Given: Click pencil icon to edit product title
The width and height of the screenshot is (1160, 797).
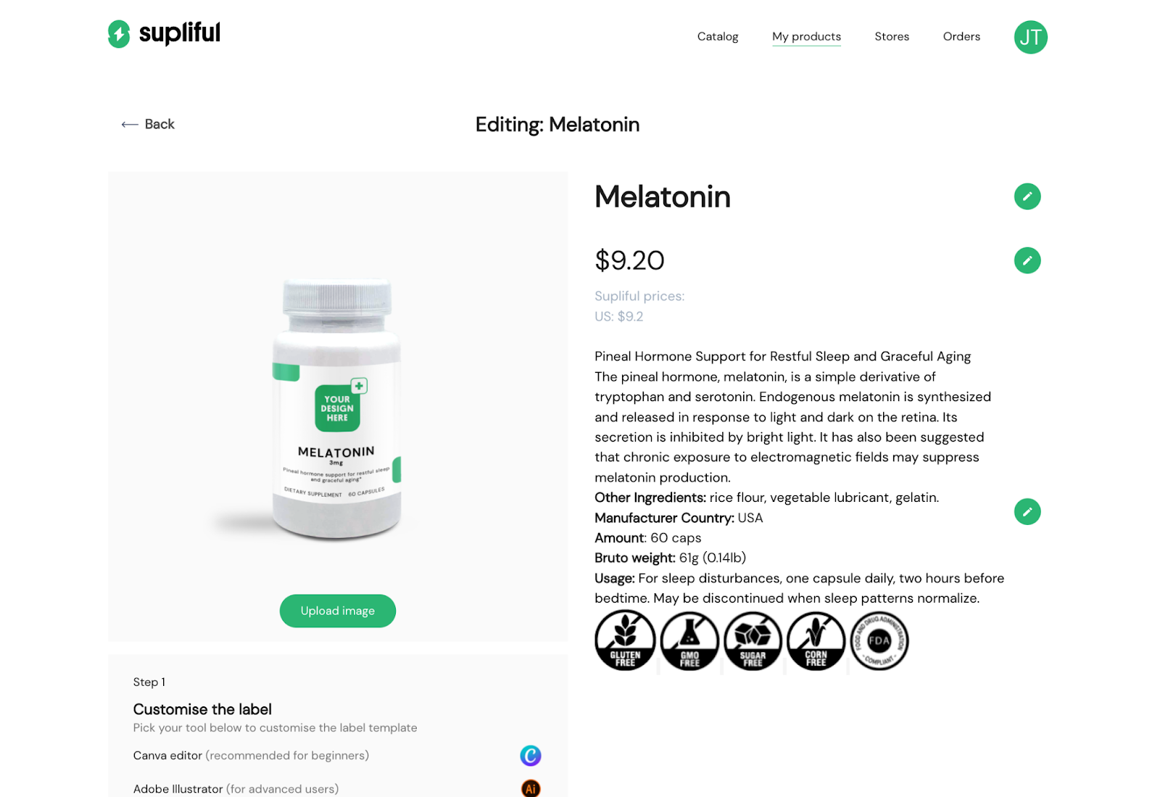Looking at the screenshot, I should (x=1027, y=196).
